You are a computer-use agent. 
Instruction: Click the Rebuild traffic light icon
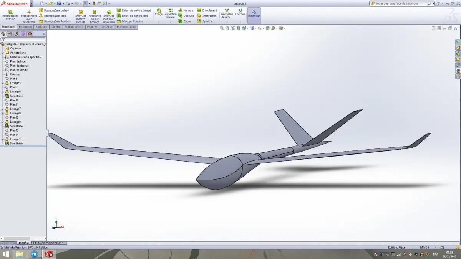[94, 3]
